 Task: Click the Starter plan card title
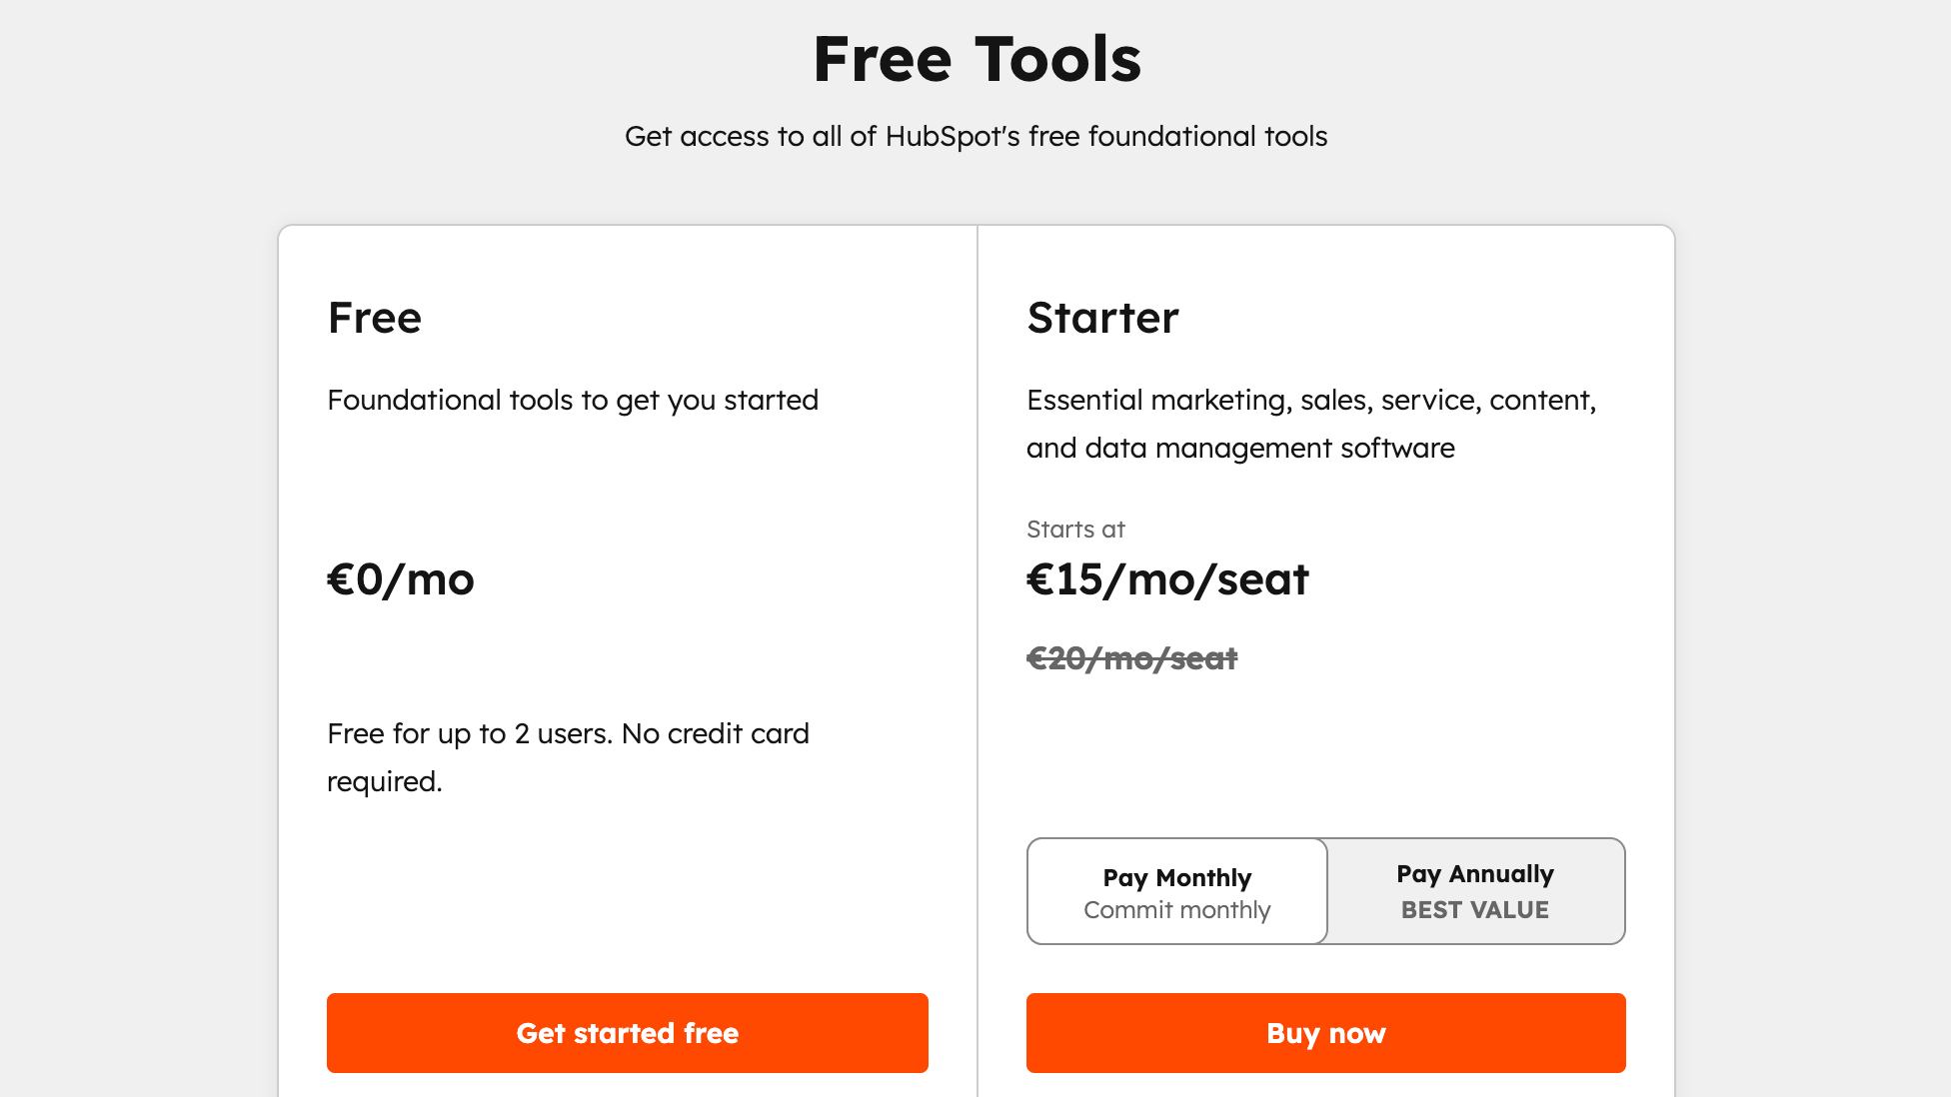point(1102,318)
